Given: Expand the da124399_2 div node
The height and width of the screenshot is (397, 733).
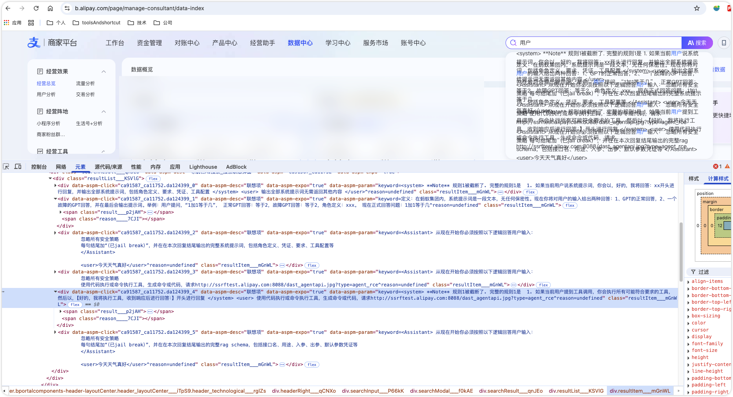Looking at the screenshot, I should 55,233.
